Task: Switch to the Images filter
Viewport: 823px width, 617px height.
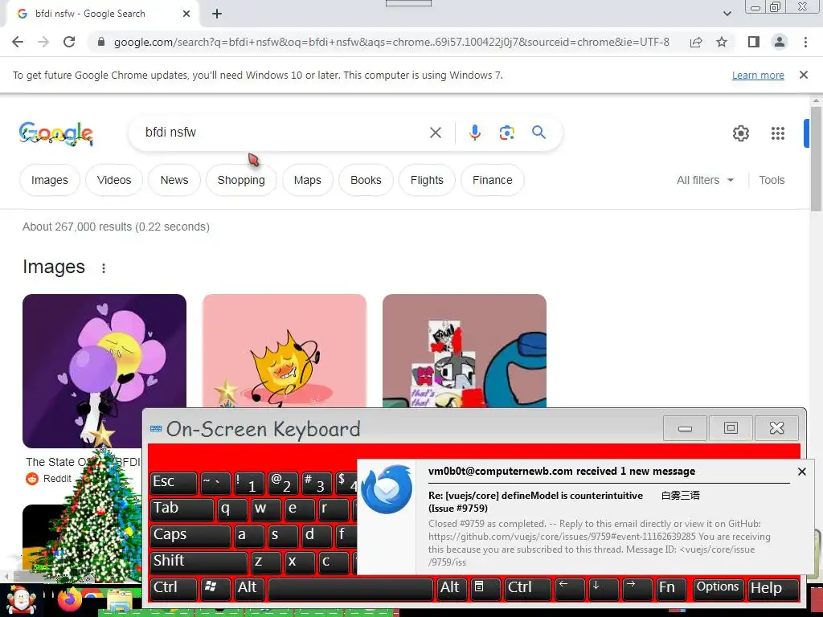Action: pyautogui.click(x=50, y=180)
